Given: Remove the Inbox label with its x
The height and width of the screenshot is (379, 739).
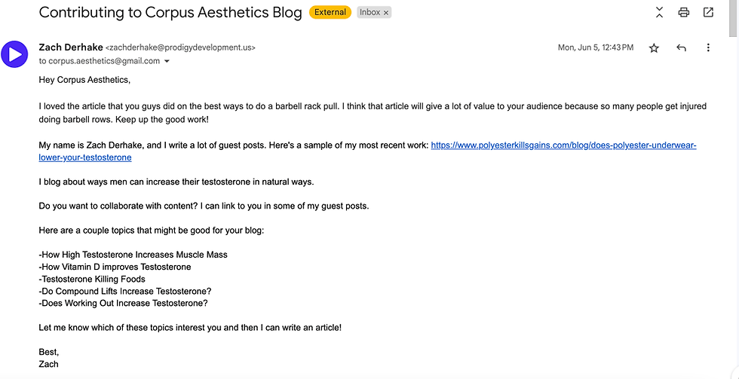Looking at the screenshot, I should [386, 13].
